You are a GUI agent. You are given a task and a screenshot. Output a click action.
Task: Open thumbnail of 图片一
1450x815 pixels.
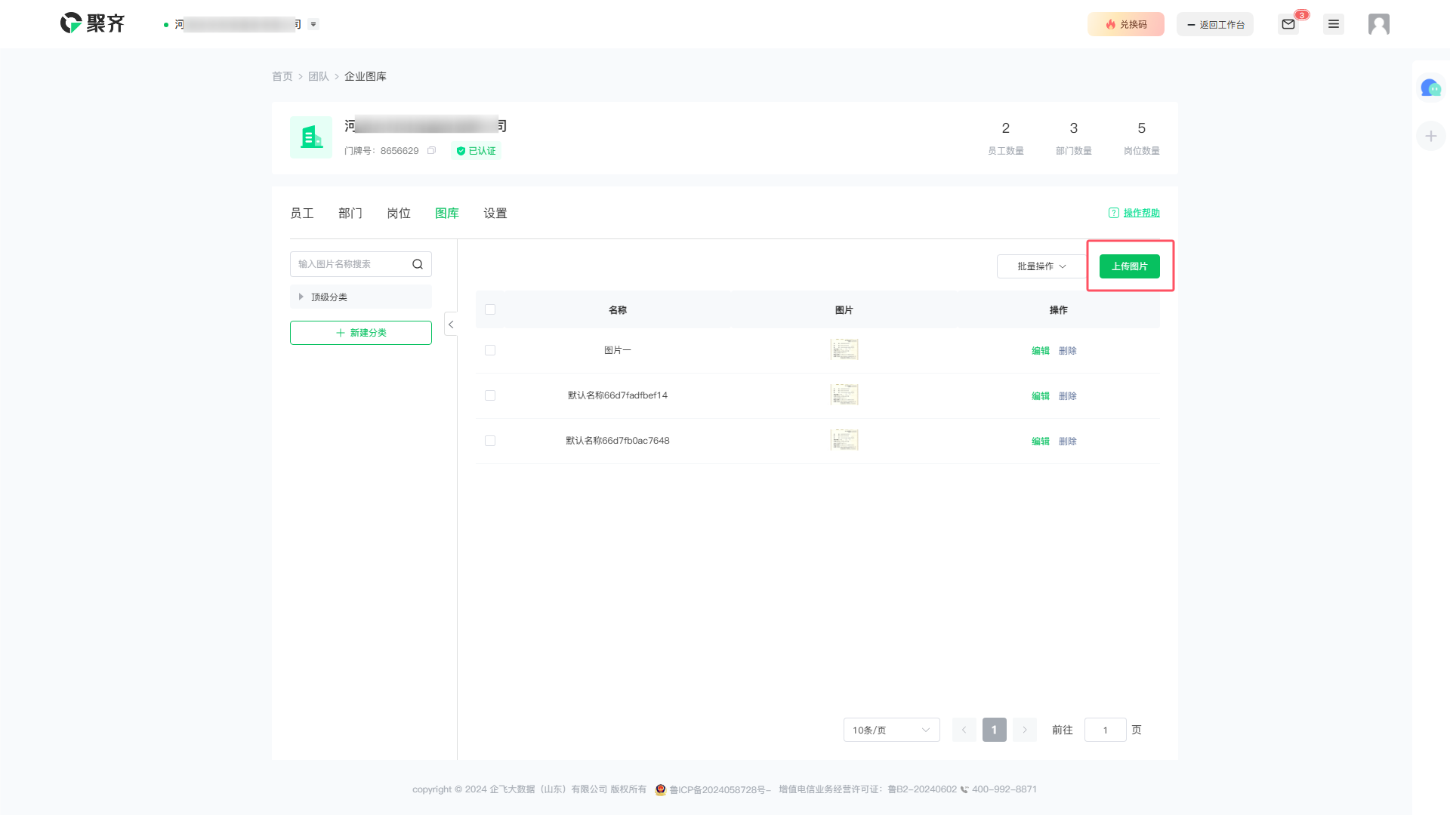844,350
